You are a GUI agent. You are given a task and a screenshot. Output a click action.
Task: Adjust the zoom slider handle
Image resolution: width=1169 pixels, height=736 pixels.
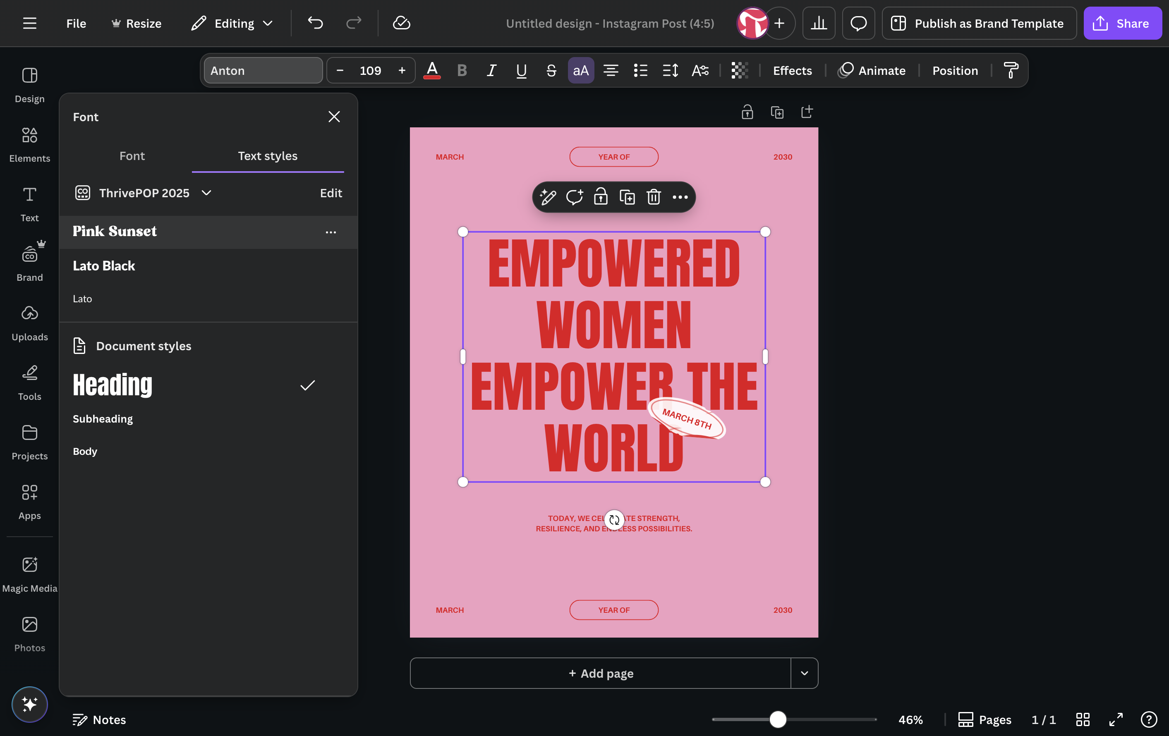coord(778,719)
